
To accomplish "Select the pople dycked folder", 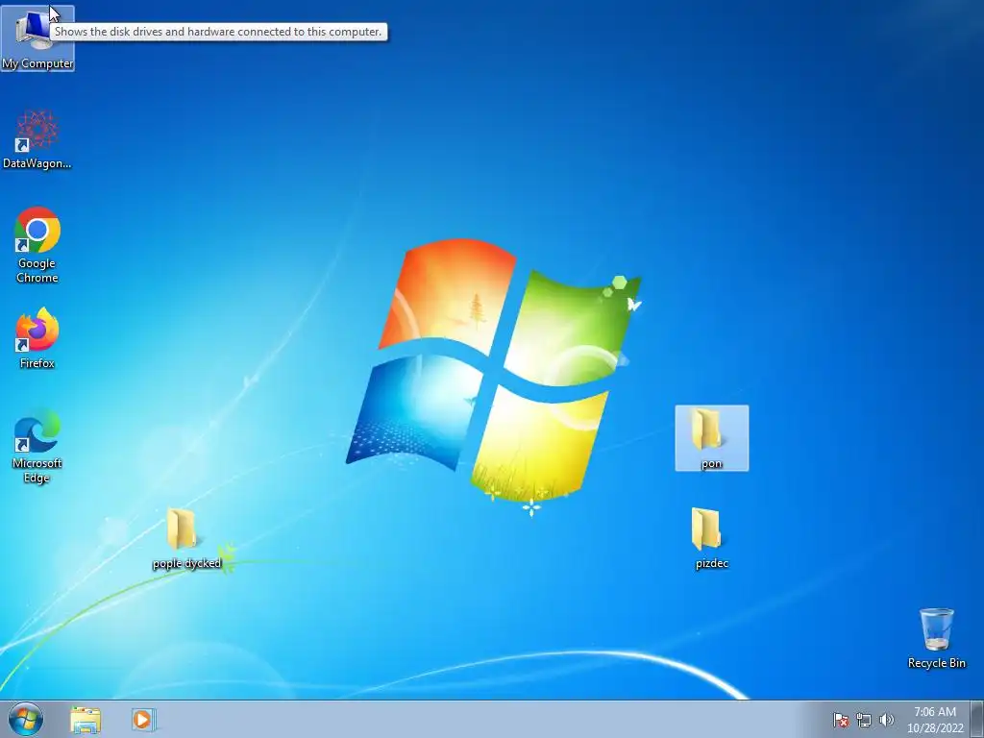I will pyautogui.click(x=186, y=538).
